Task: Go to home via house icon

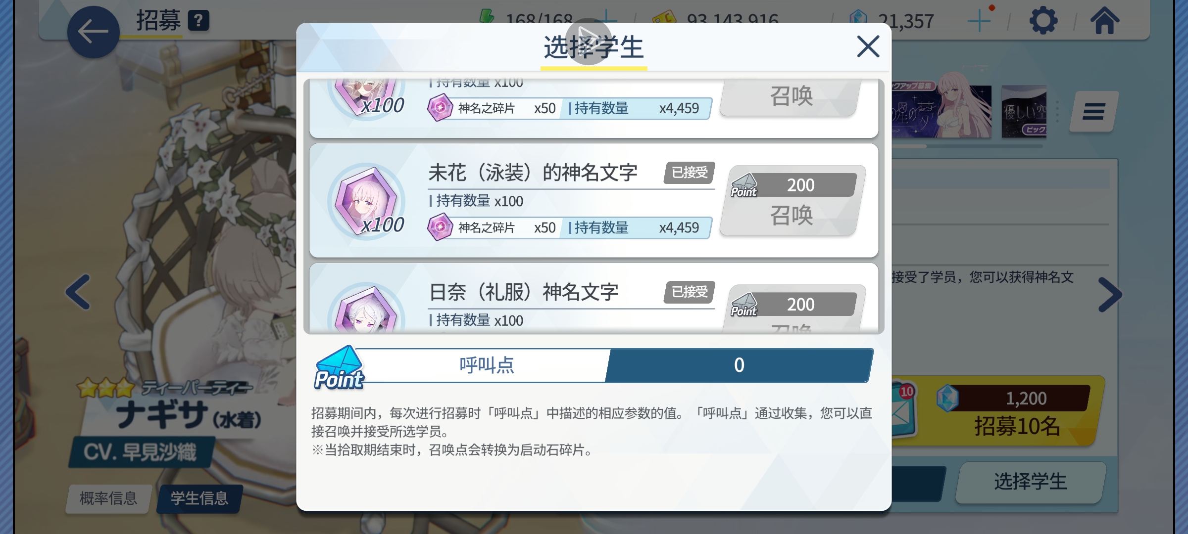Action: pyautogui.click(x=1104, y=21)
